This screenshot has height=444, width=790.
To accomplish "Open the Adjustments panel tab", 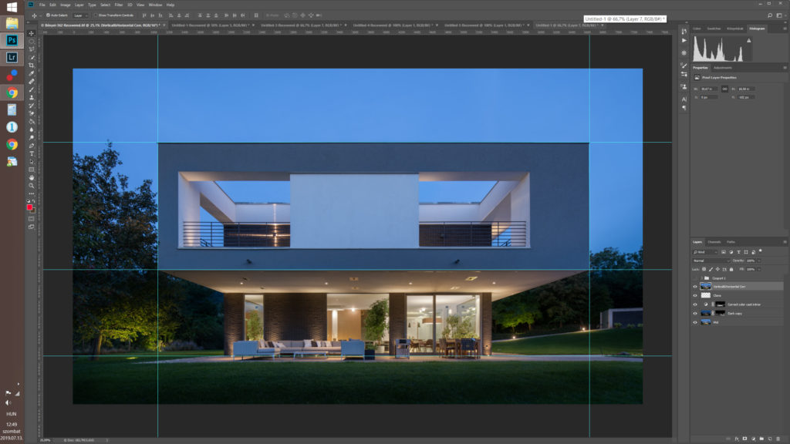I will (723, 68).
